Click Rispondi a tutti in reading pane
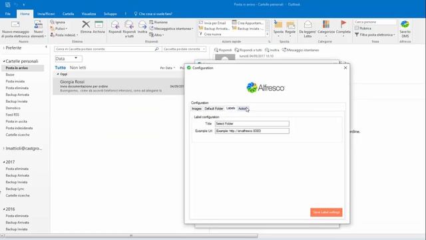Image resolution: width=426 pixels, height=240 pixels. pyautogui.click(x=248, y=50)
